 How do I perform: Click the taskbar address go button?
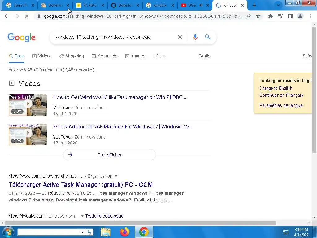89,232
